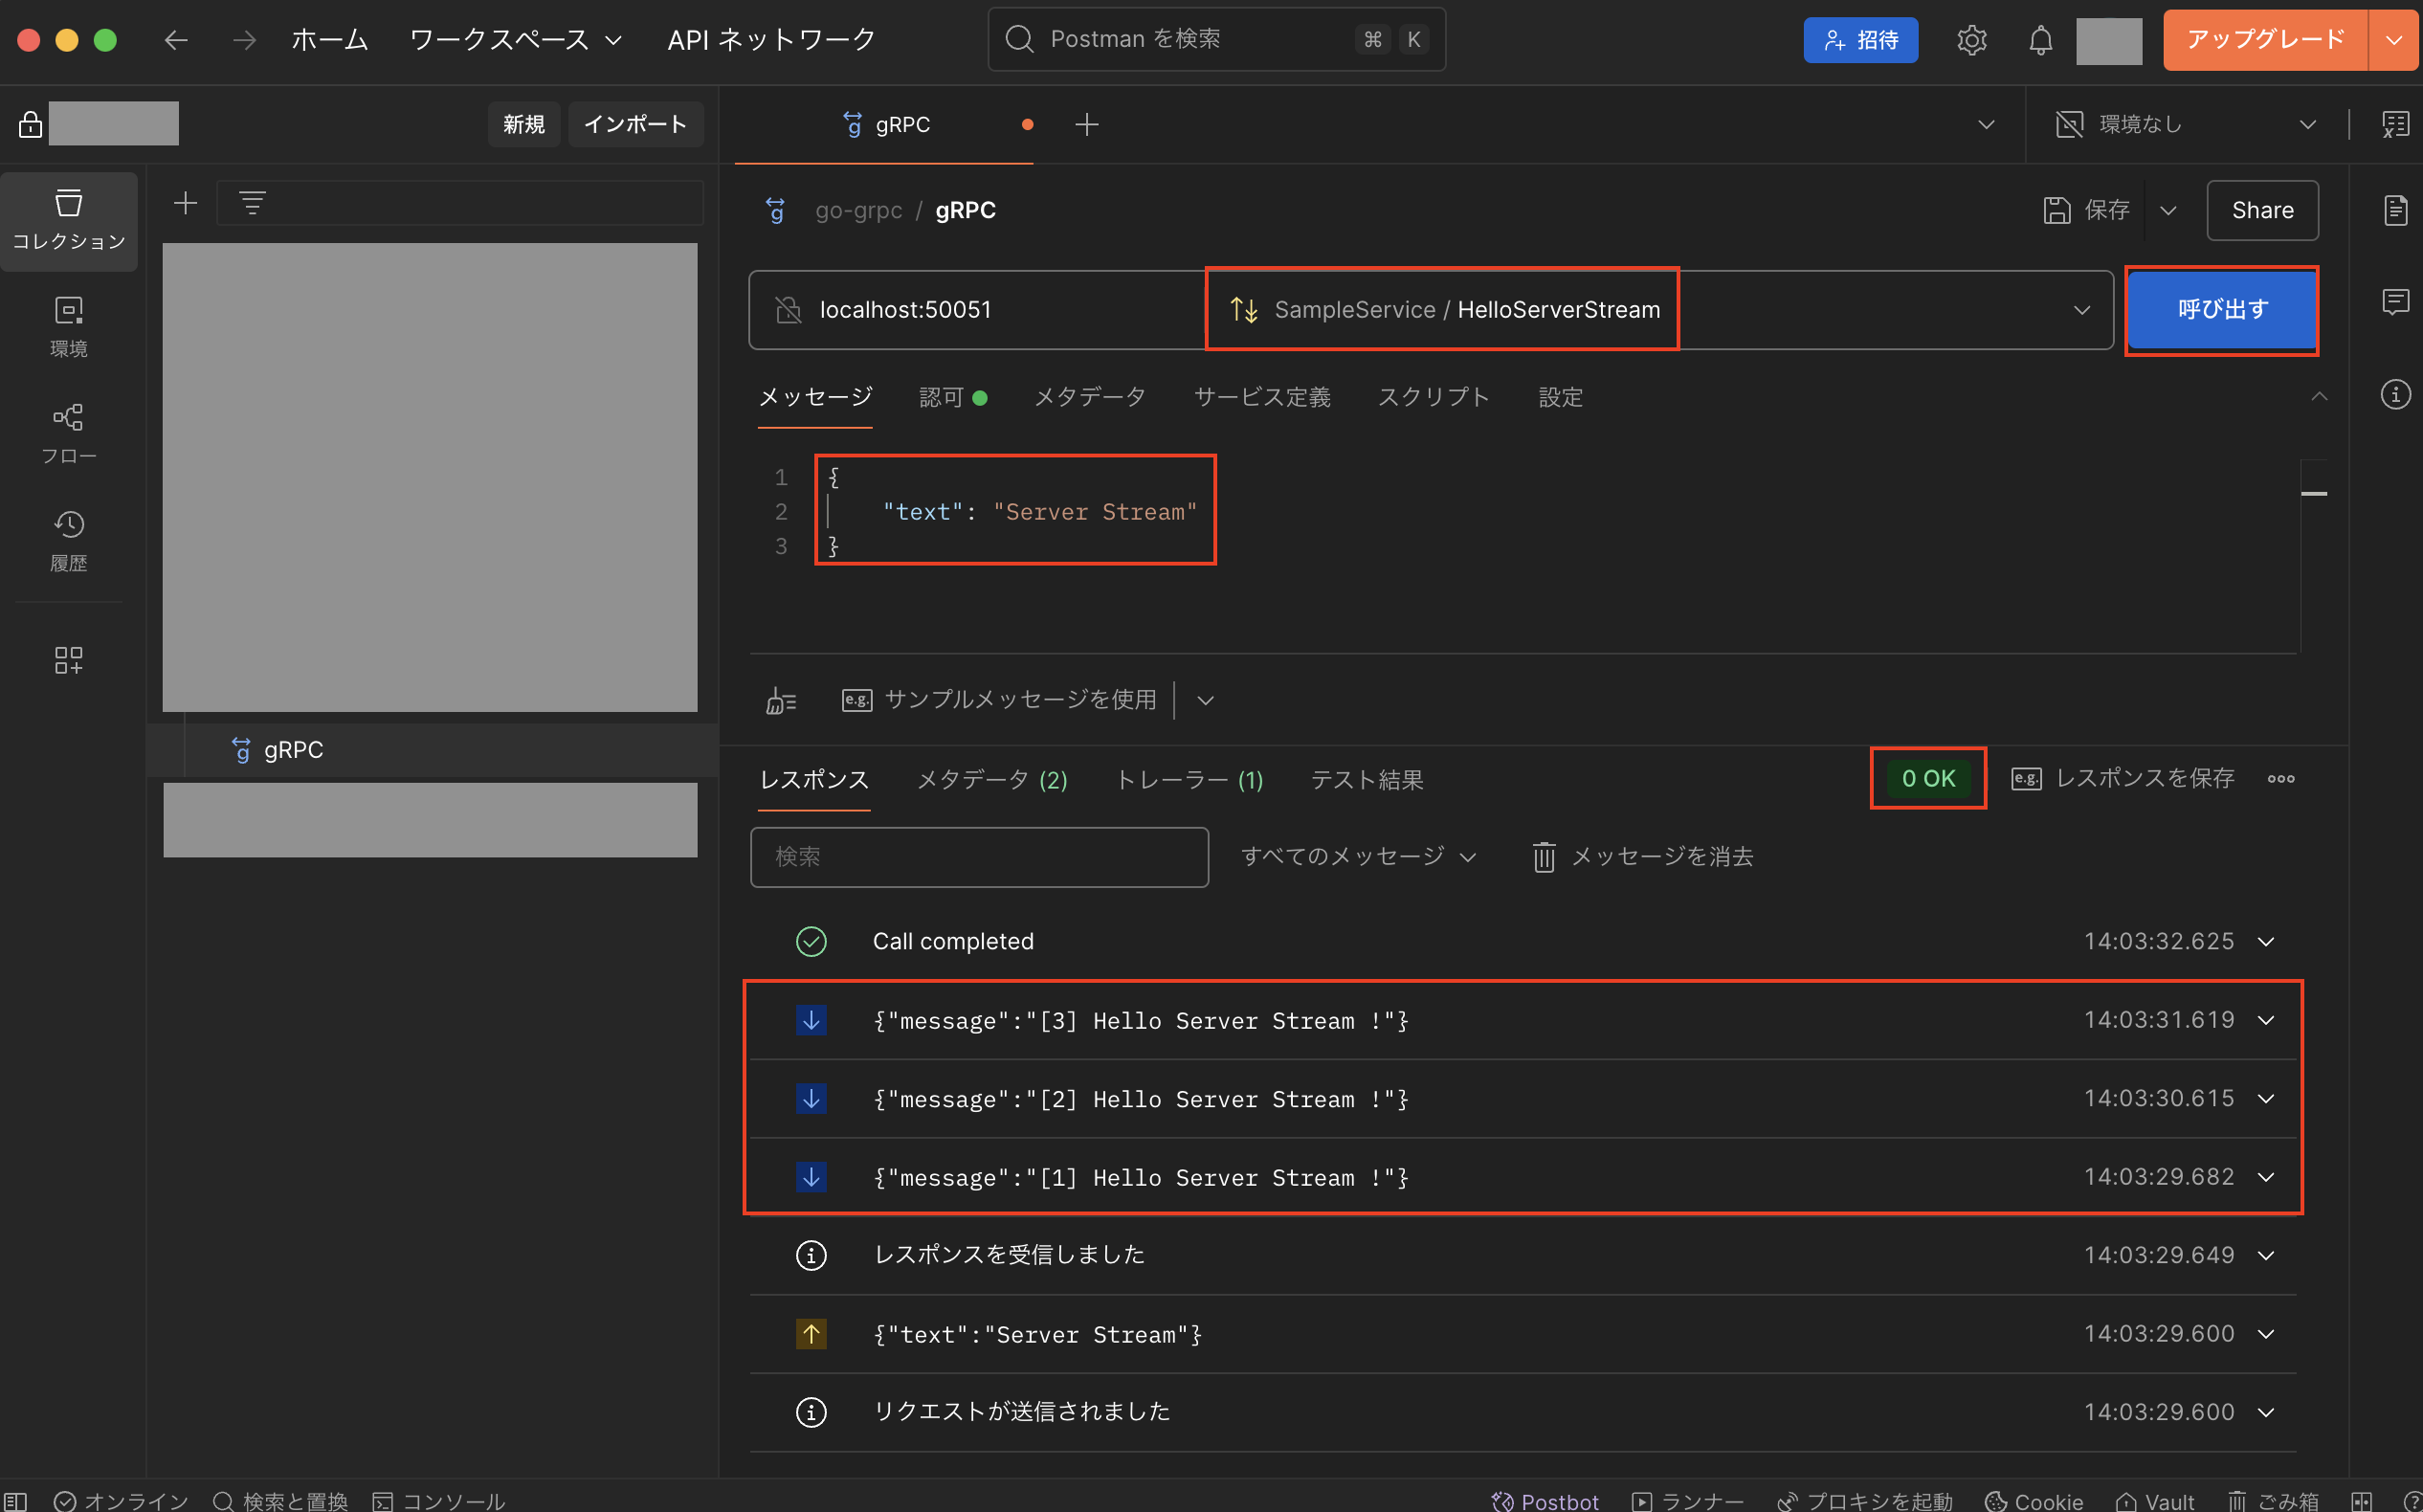Switch to the サービス定義 tab
The width and height of the screenshot is (2423, 1512).
pos(1262,397)
